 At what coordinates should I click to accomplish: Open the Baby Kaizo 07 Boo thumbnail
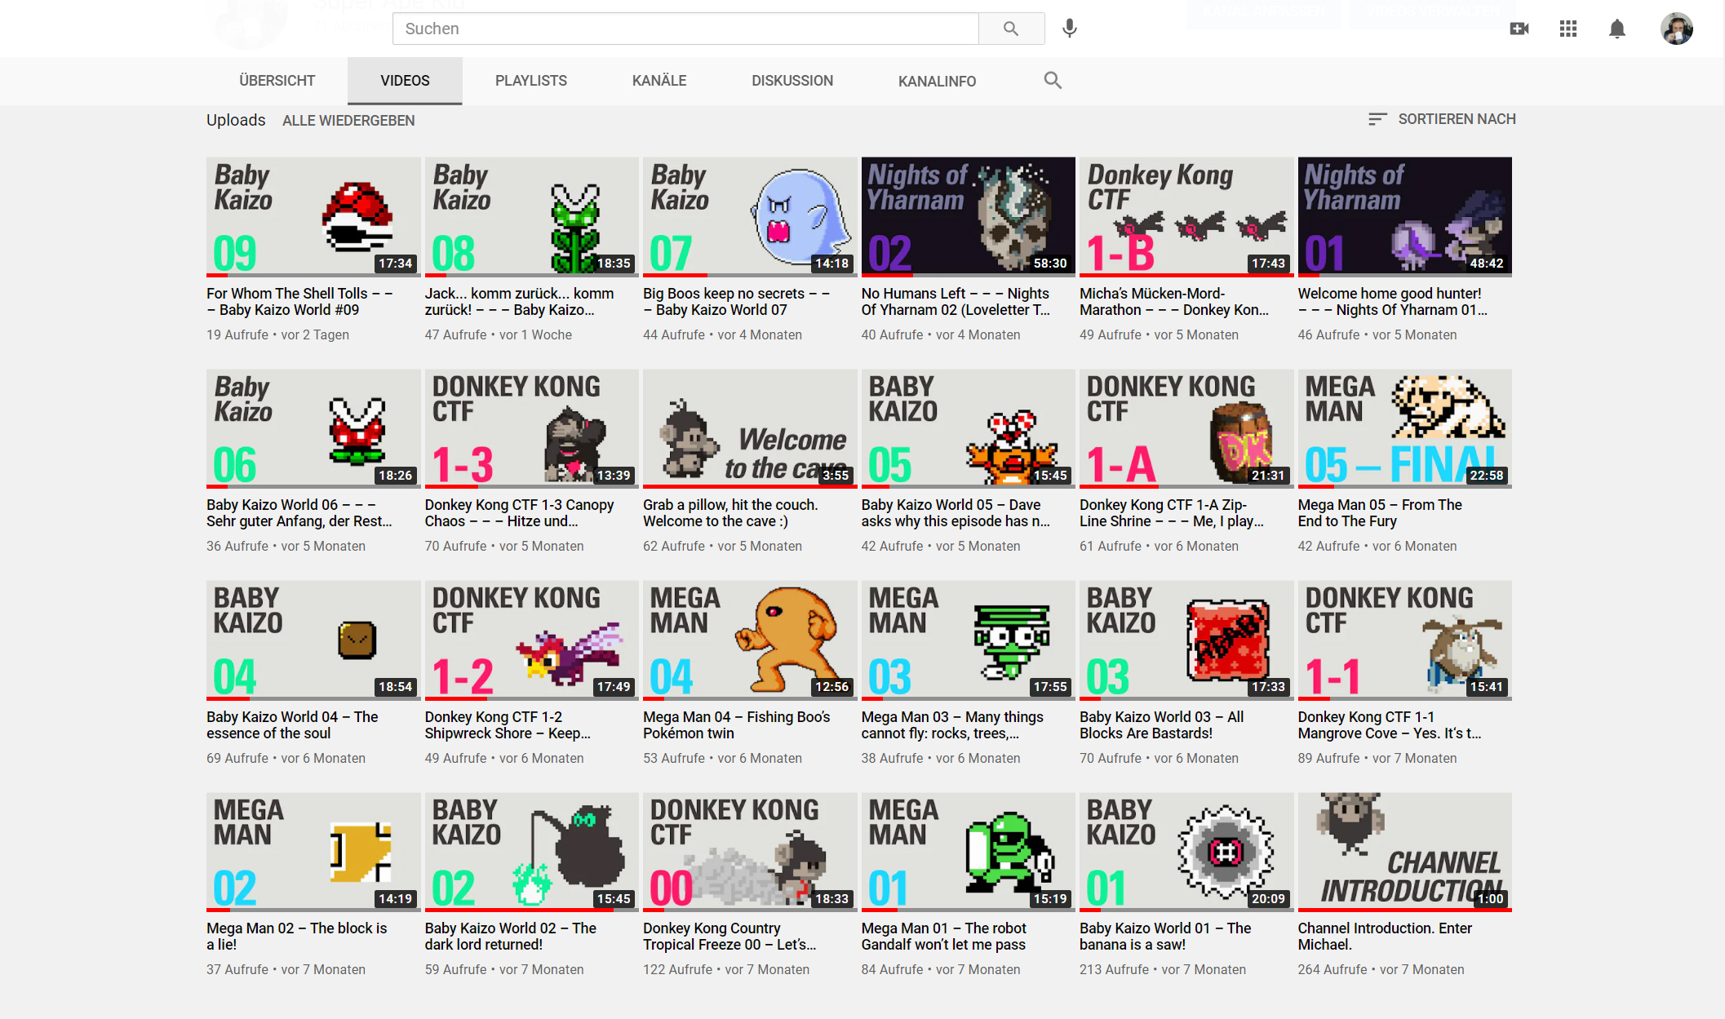click(x=750, y=216)
